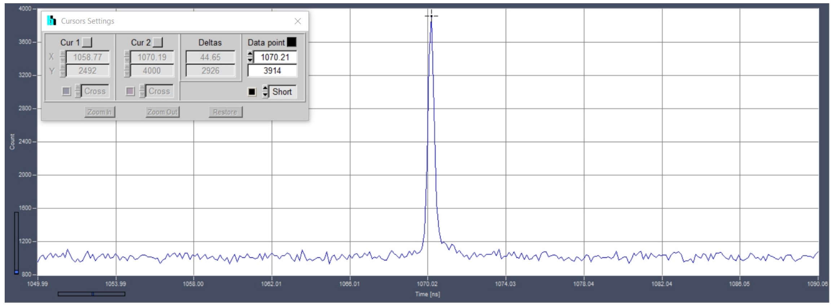Select the Cur 1 Y value 2492 field
Image resolution: width=834 pixels, height=305 pixels.
coord(88,71)
